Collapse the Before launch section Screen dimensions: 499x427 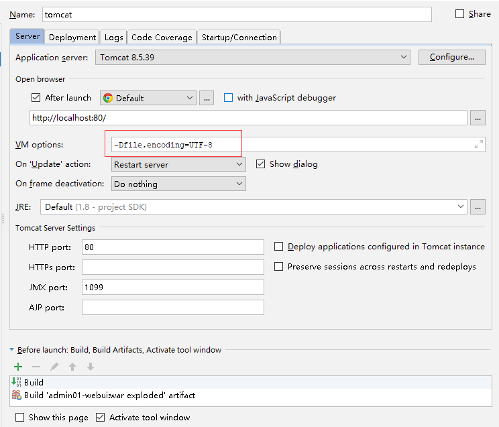tap(12, 350)
